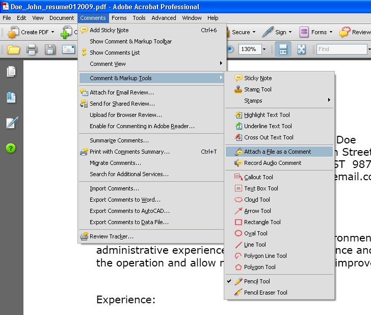Viewport: 371px width, 315px height.
Task: Open the View menu
Action: point(38,18)
